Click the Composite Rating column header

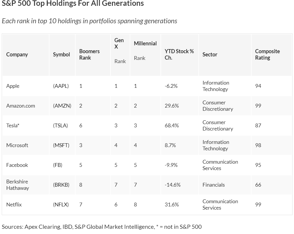pyautogui.click(x=267, y=55)
